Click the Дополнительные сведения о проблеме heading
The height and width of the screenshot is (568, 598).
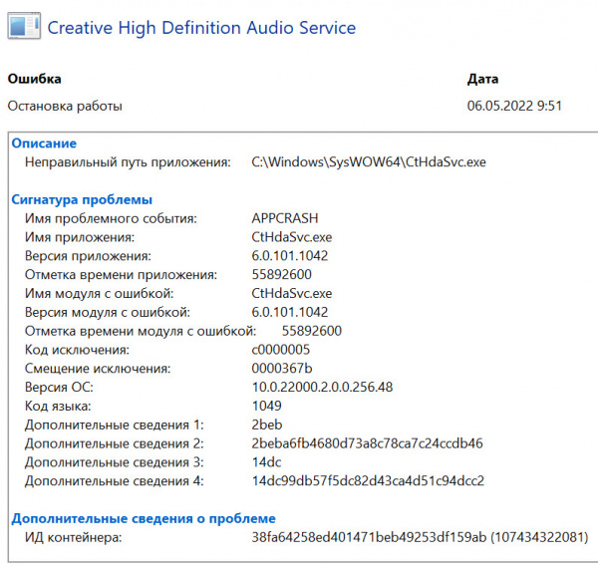tap(143, 518)
